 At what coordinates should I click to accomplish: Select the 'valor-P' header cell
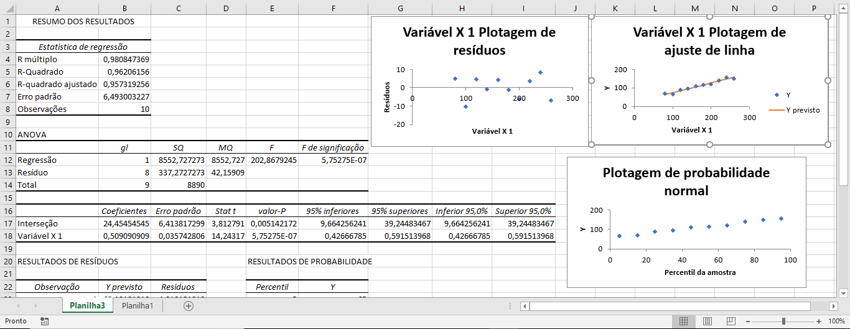[x=273, y=211]
